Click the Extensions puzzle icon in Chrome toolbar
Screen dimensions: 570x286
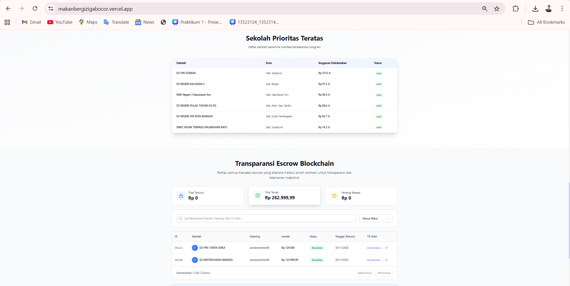coord(516,9)
